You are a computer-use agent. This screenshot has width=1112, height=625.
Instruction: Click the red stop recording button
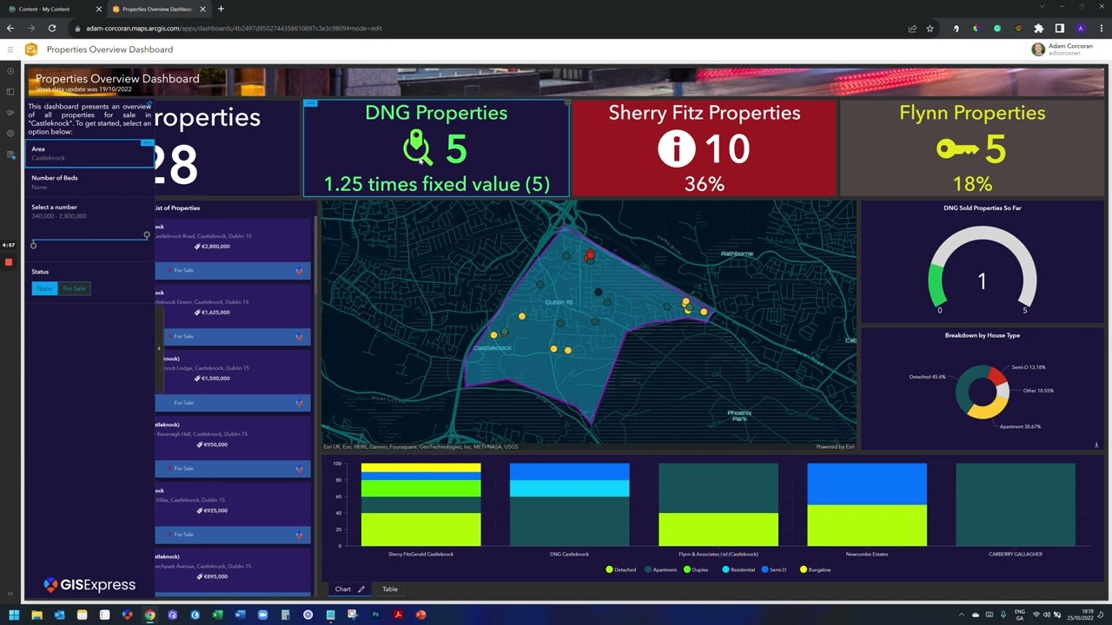coord(9,262)
